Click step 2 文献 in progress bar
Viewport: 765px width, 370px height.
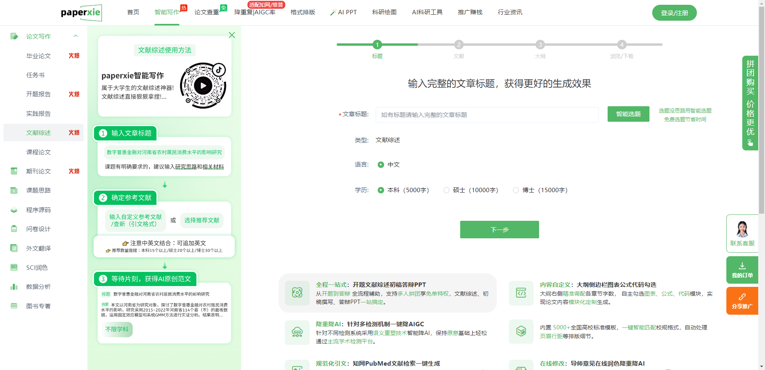459,45
